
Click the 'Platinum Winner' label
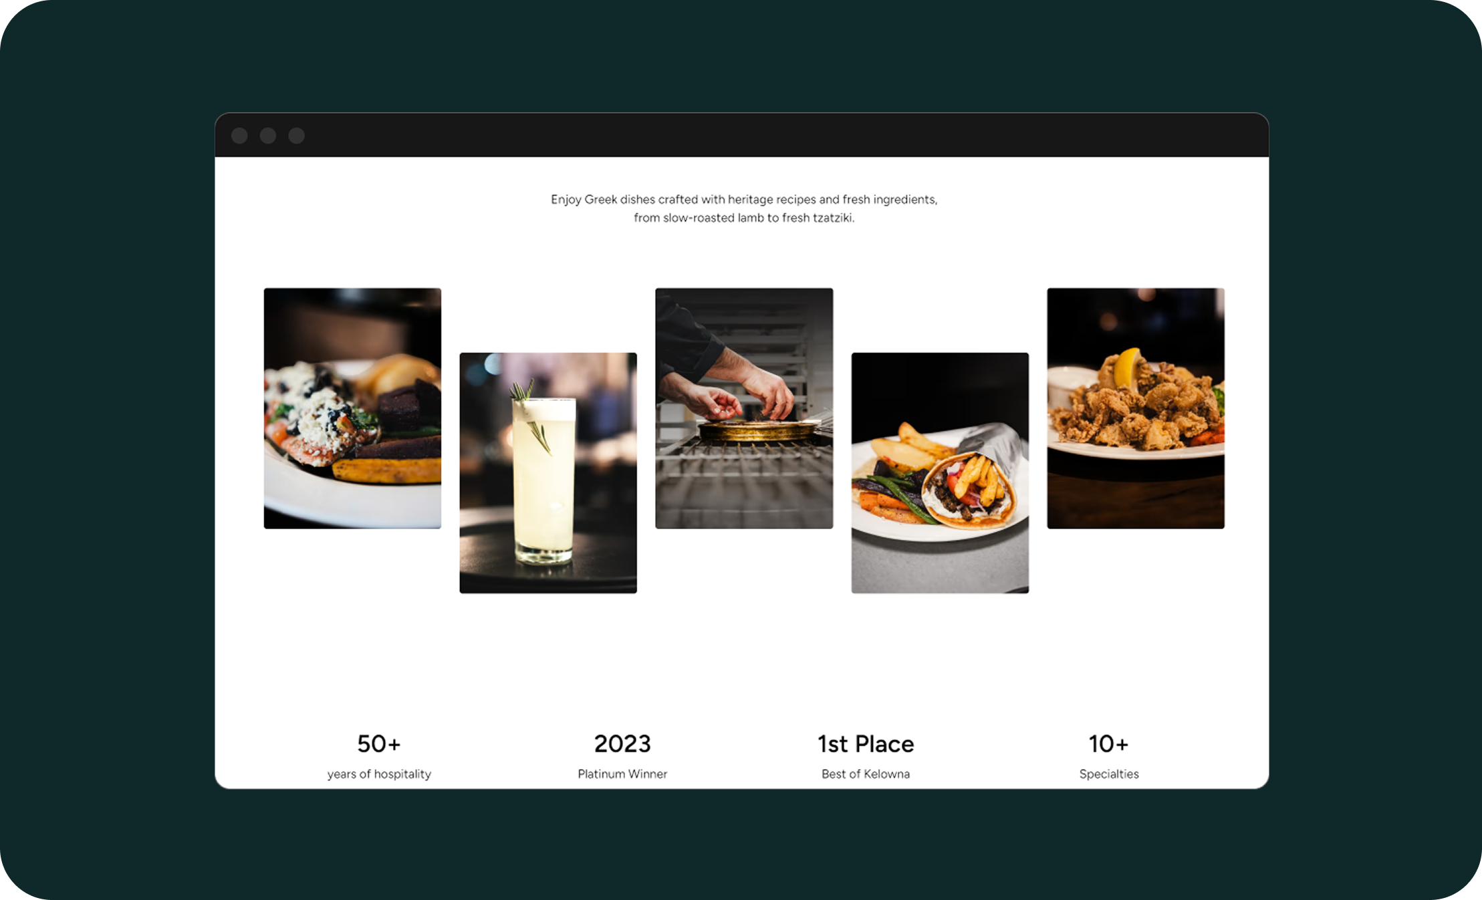pos(622,774)
